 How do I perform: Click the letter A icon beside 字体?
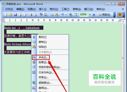point(34,57)
